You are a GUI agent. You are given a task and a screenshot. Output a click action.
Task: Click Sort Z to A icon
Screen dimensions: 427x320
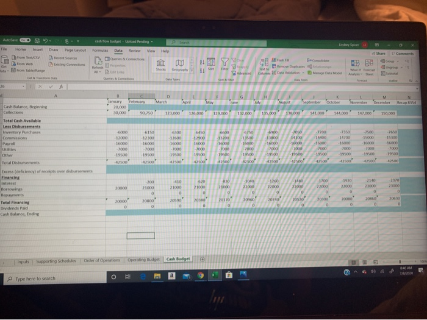point(202,71)
